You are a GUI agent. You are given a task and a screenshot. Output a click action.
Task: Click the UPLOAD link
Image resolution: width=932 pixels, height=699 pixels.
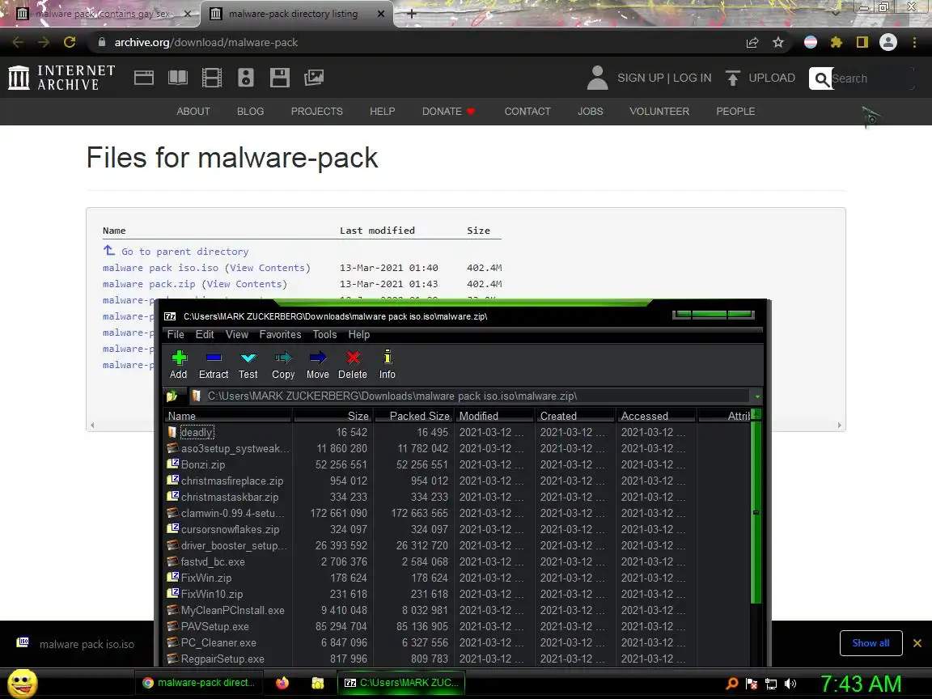(772, 78)
